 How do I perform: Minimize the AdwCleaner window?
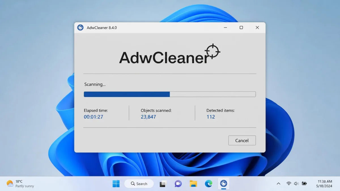[225, 27]
